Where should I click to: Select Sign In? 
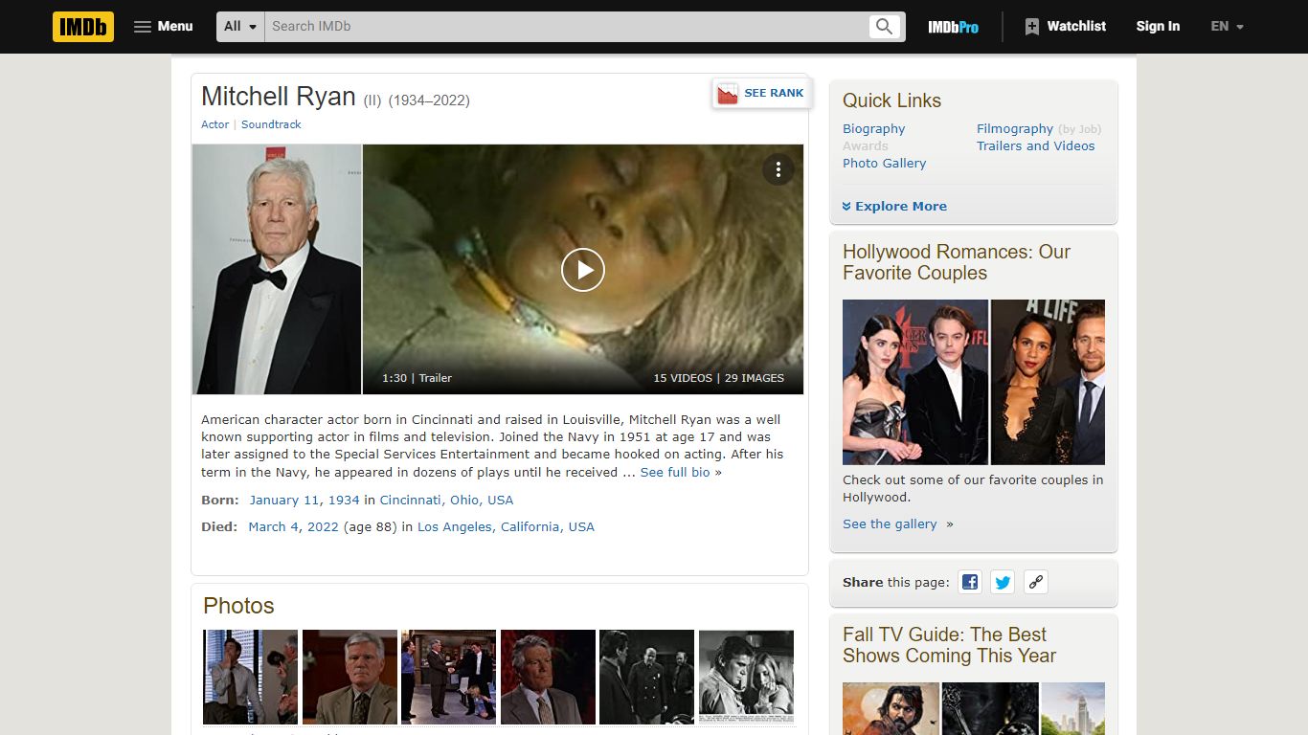[x=1158, y=27]
